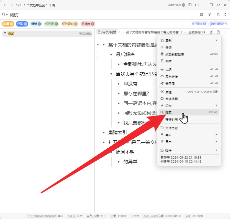Open 属性 from context menu
The image size is (230, 219).
tap(189, 92)
